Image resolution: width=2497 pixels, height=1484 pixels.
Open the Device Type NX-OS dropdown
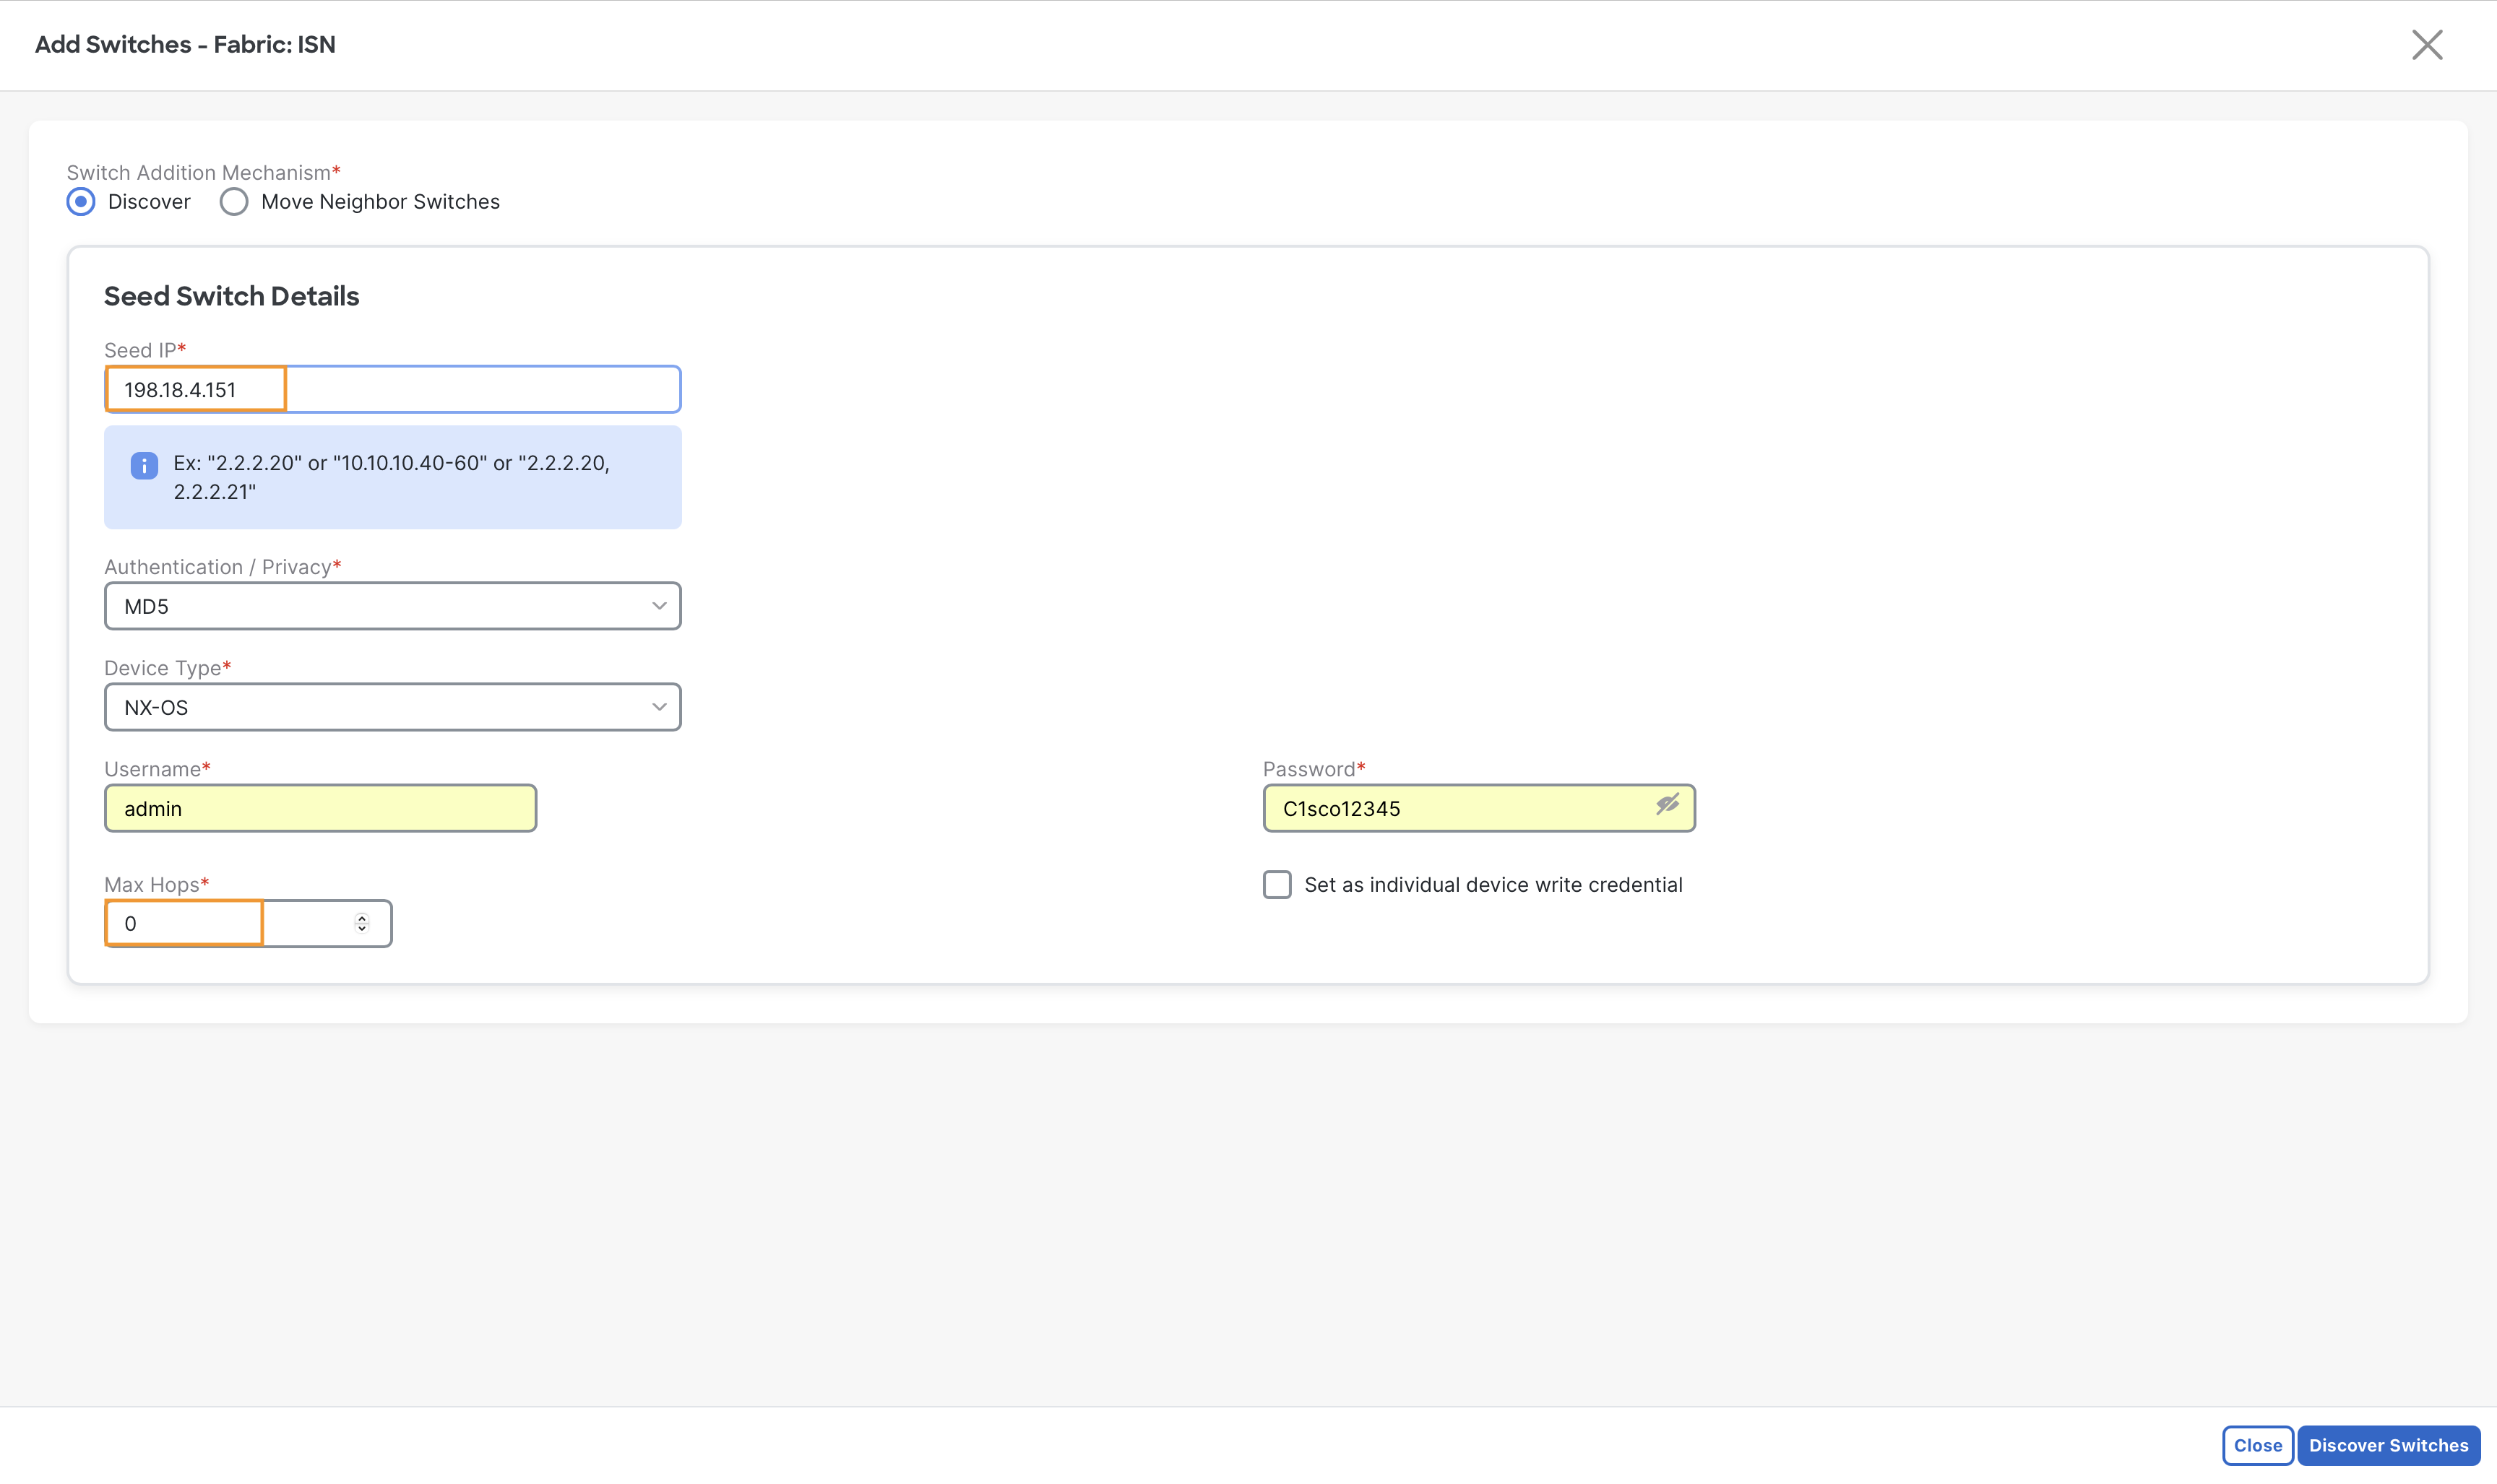coord(393,707)
